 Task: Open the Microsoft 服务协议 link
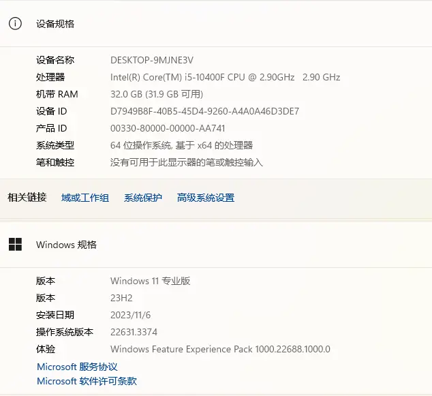(x=77, y=367)
